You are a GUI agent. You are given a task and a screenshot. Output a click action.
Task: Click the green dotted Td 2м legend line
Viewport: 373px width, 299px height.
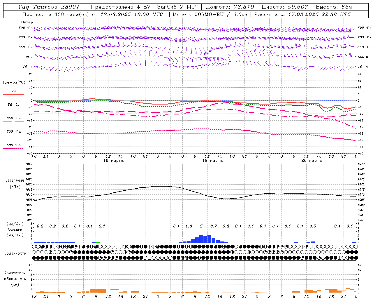point(13,108)
